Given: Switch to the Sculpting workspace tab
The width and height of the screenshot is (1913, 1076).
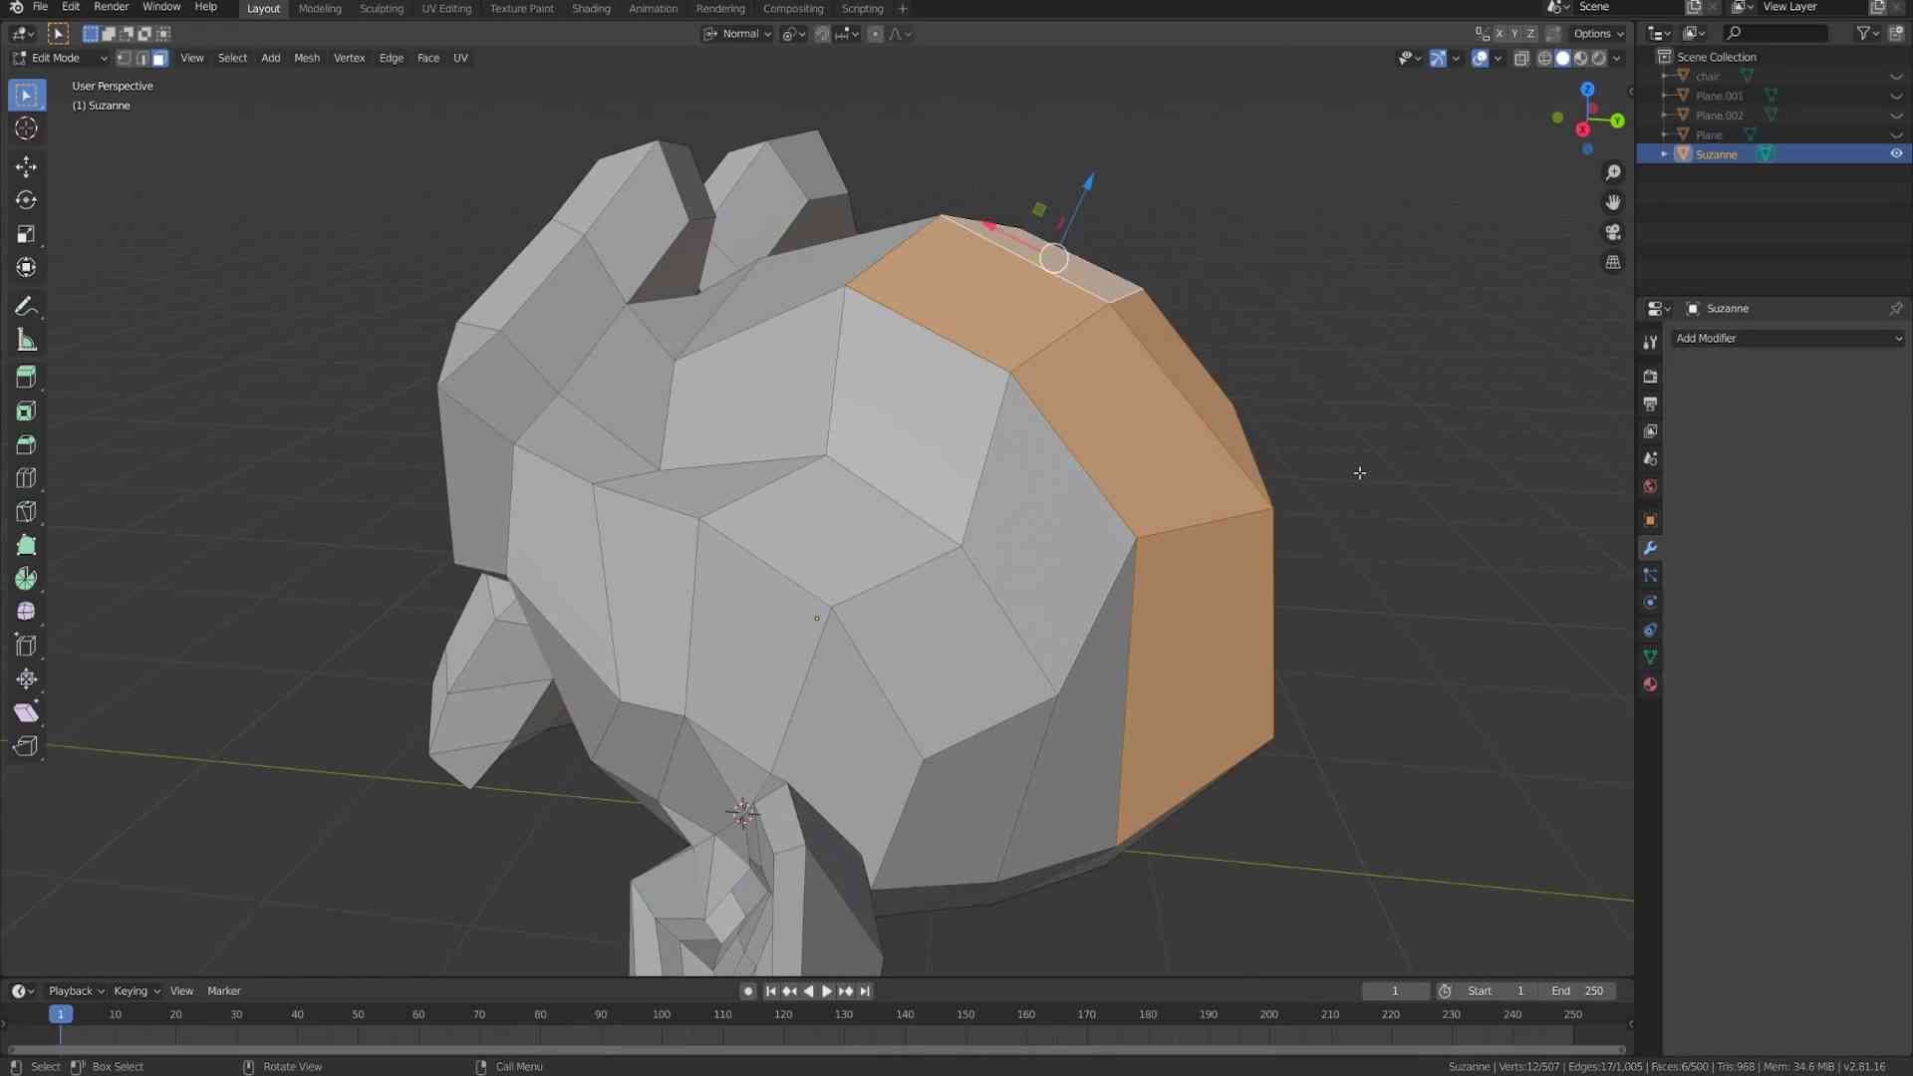Looking at the screenshot, I should point(382,8).
